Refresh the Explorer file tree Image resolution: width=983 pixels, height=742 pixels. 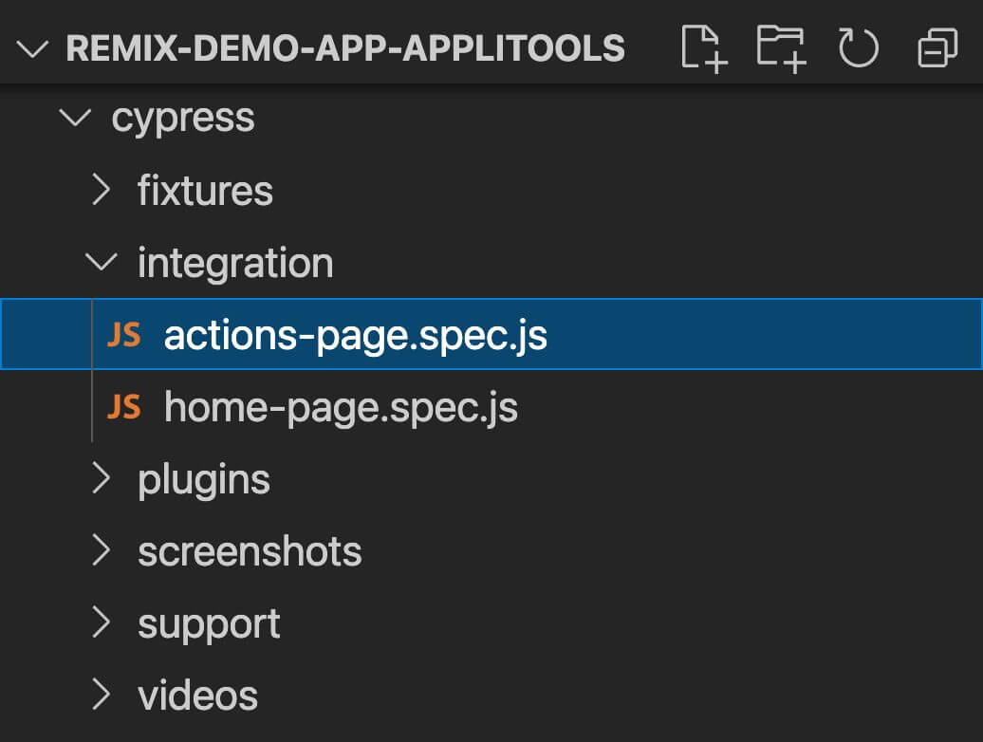click(x=859, y=46)
